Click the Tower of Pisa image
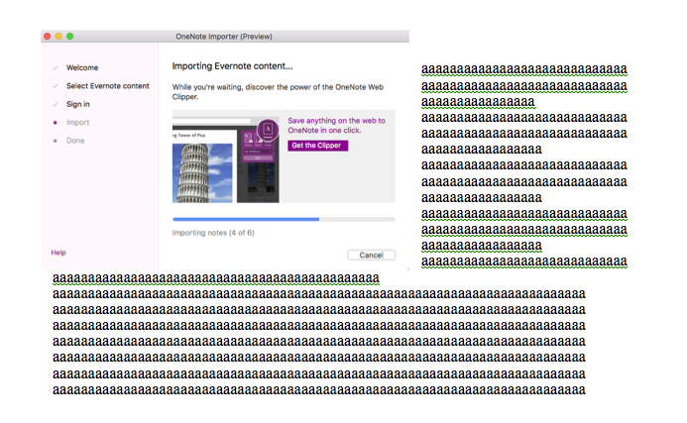687x423 pixels. pyautogui.click(x=202, y=173)
